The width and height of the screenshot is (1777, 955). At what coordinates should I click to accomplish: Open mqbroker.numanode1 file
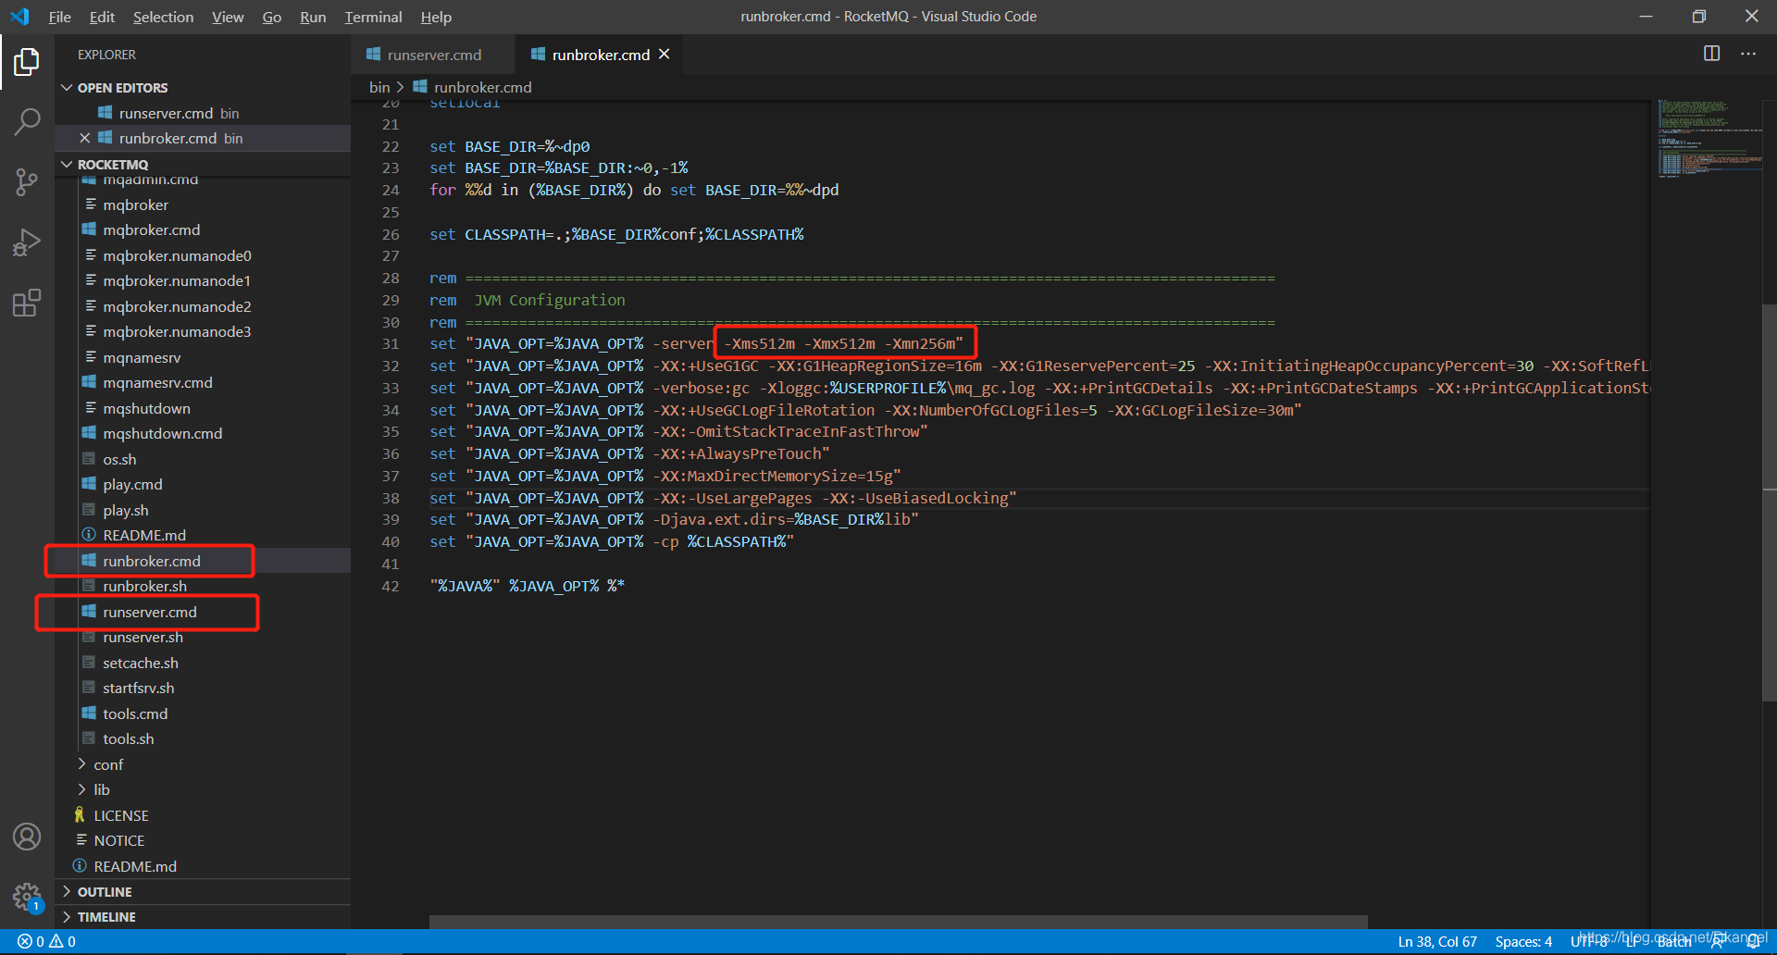coord(203,280)
